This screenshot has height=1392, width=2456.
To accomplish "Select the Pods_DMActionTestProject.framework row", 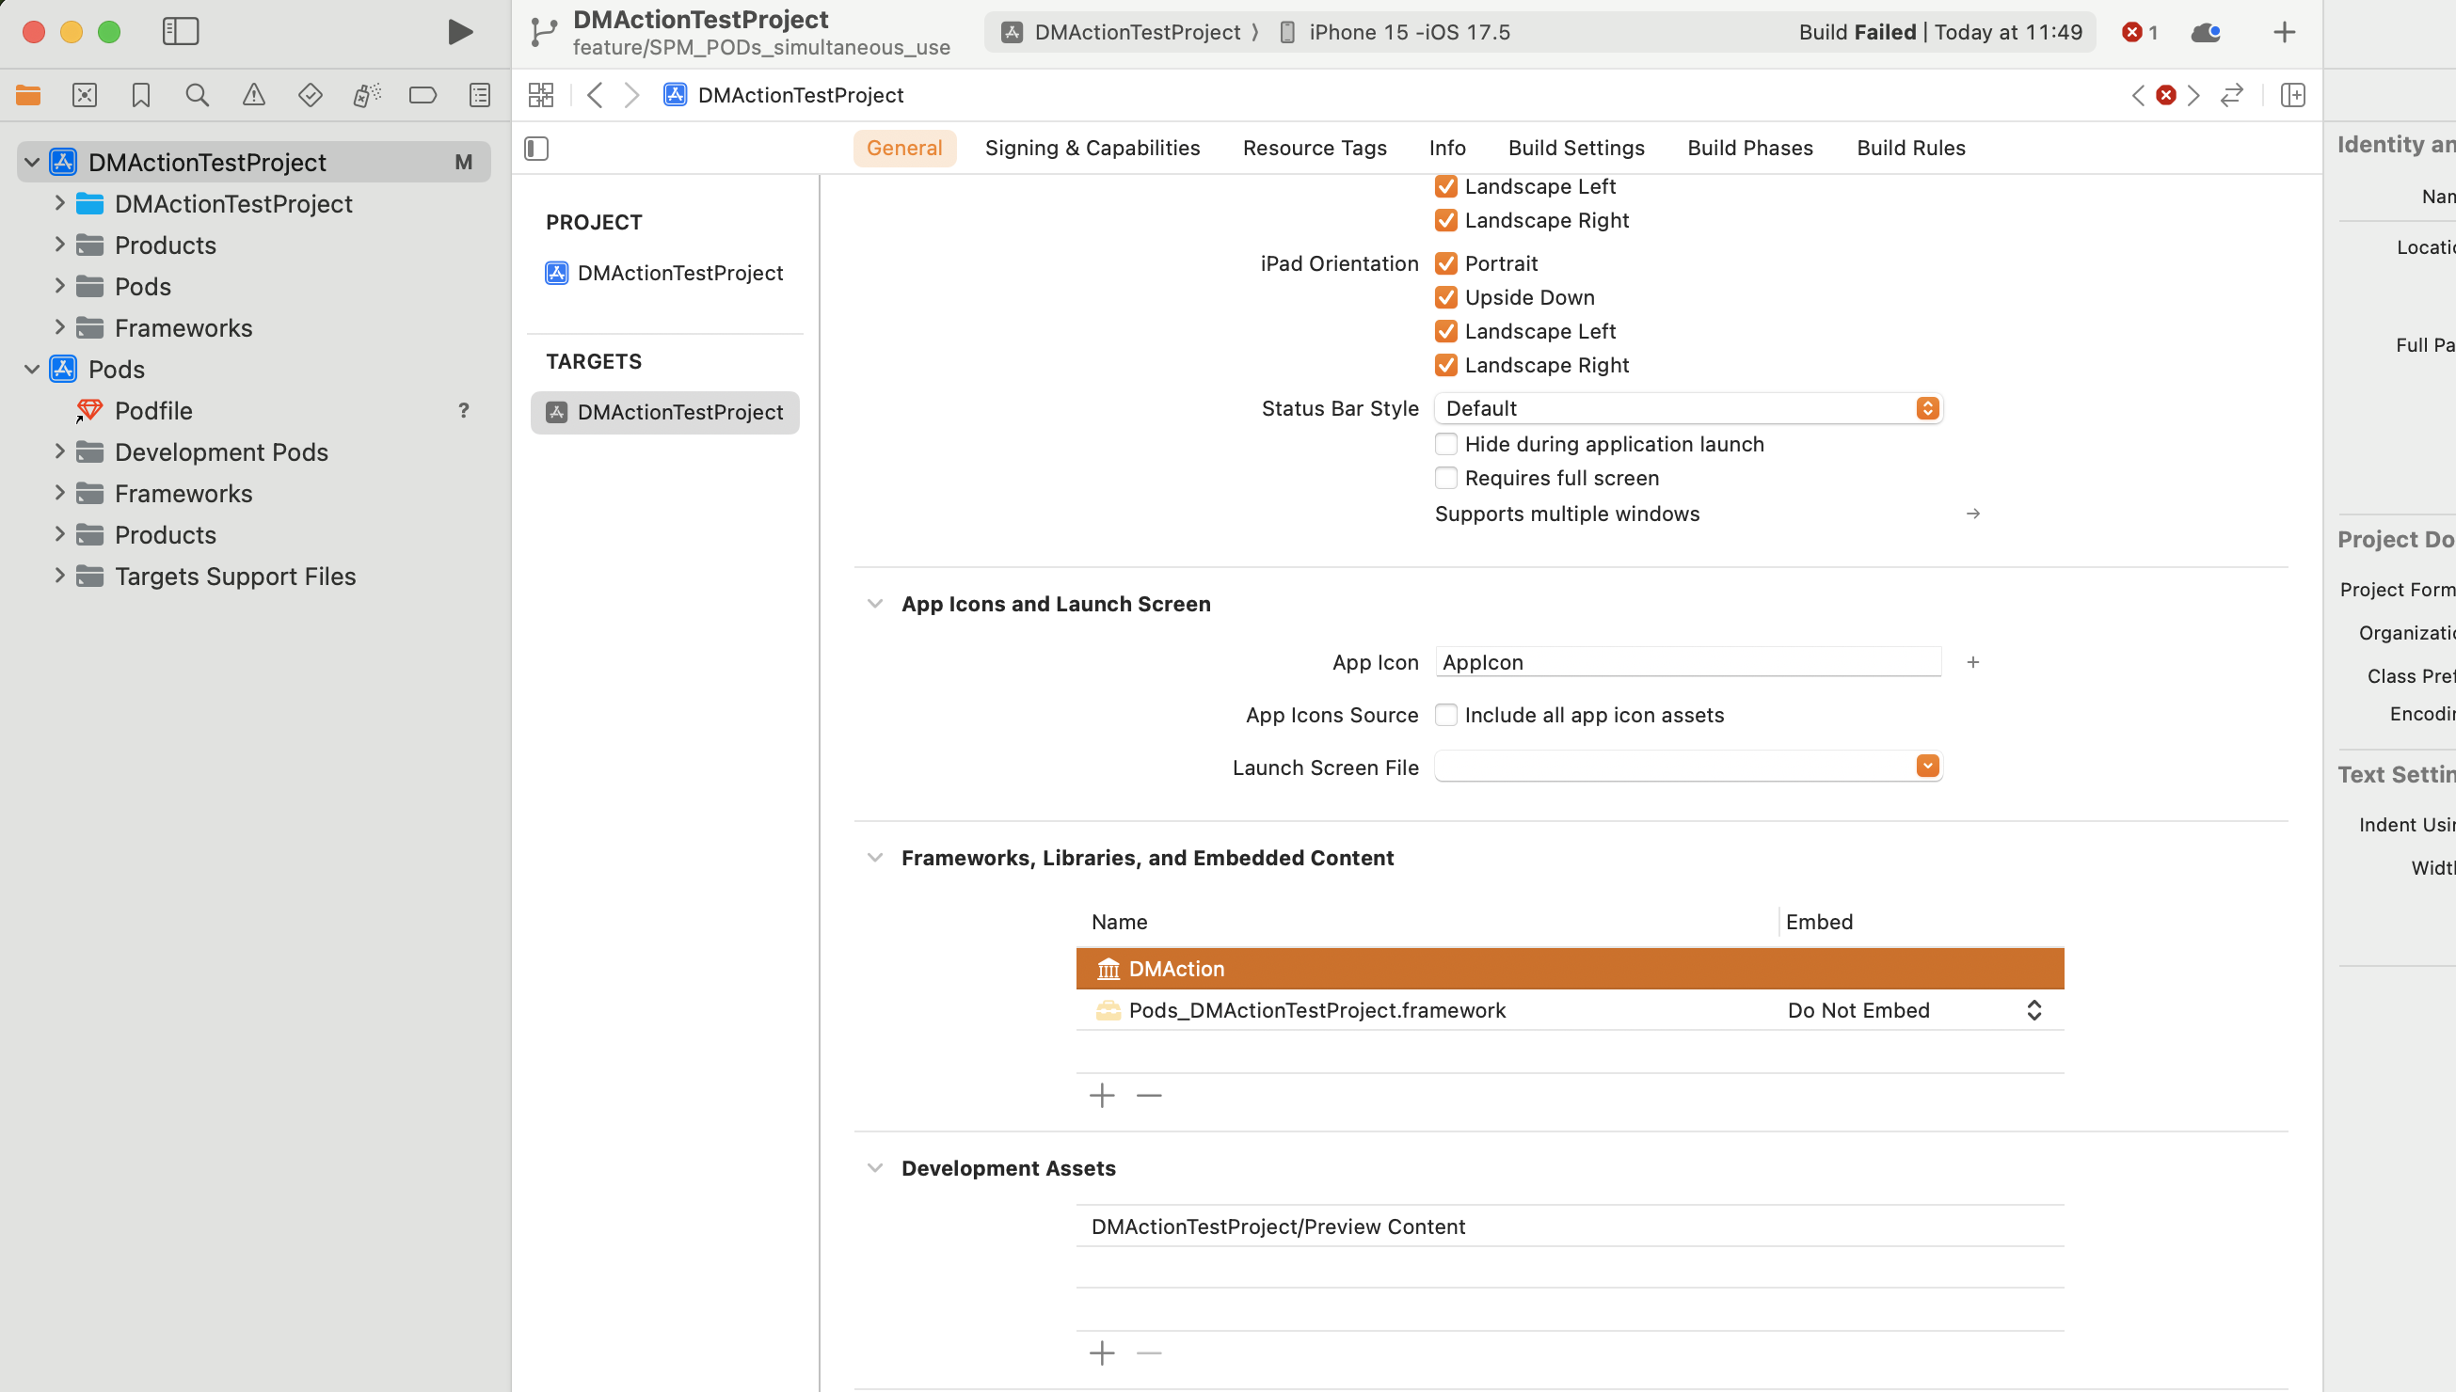I will coord(1570,1010).
